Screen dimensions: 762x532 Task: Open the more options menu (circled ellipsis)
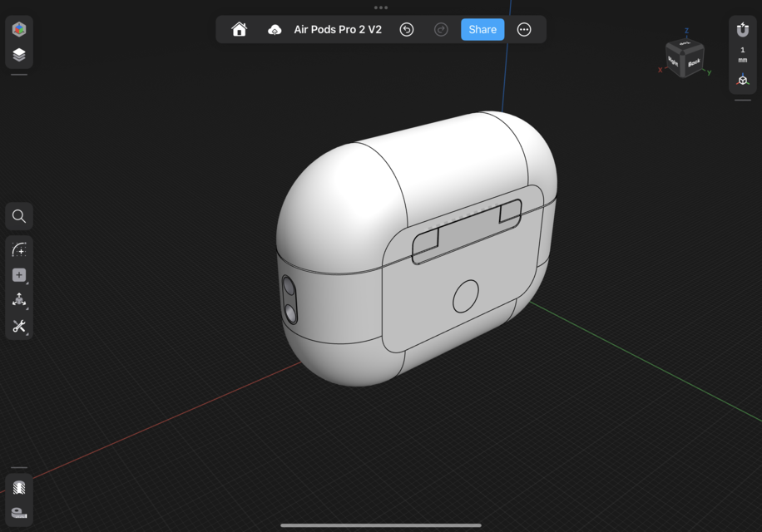[x=524, y=29]
